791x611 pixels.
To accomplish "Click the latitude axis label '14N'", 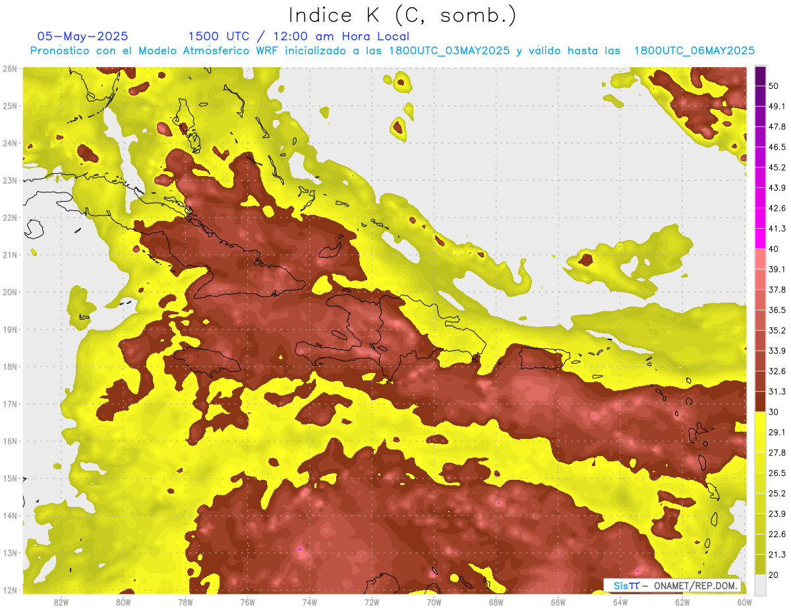I will [x=9, y=515].
